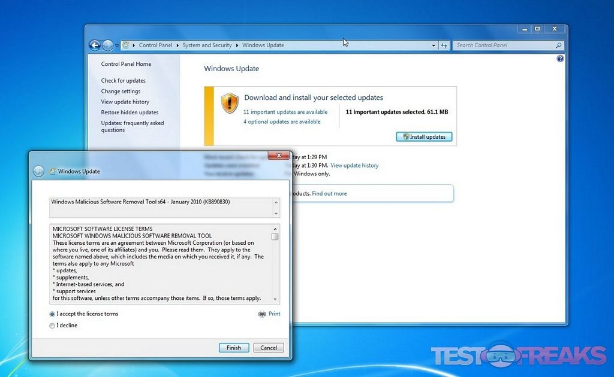Click the Control Panel icon in address bar
The image size is (614, 377).
[125, 45]
